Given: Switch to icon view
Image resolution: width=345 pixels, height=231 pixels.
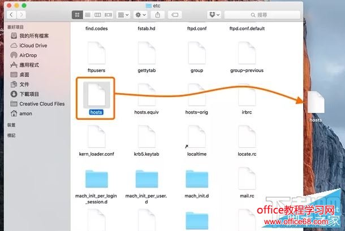Looking at the screenshot, I should (x=77, y=15).
